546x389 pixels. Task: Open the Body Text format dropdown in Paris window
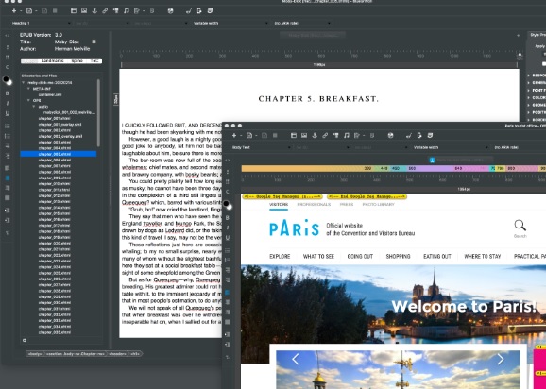click(x=261, y=147)
